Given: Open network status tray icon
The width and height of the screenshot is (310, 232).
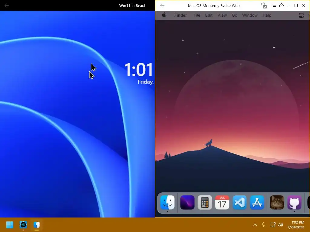Looking at the screenshot, I should [273, 225].
